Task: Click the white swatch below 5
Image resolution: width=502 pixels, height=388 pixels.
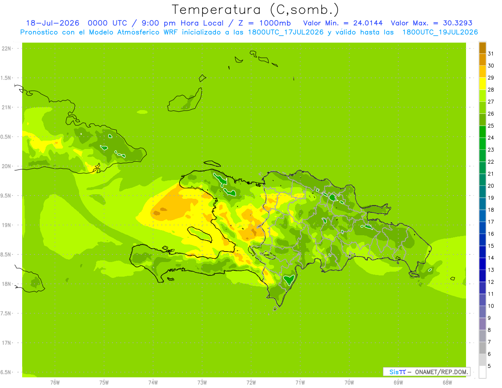Action: point(482,372)
